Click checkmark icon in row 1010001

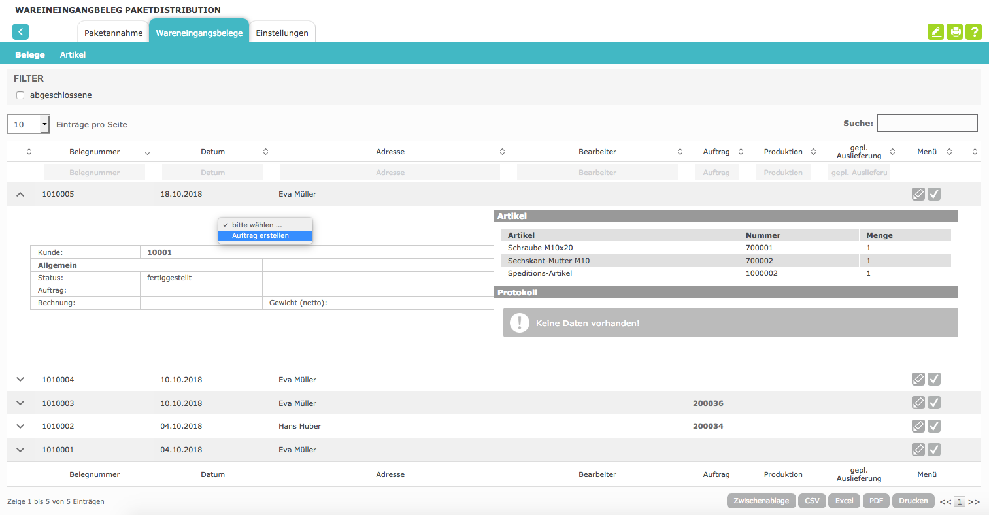934,450
